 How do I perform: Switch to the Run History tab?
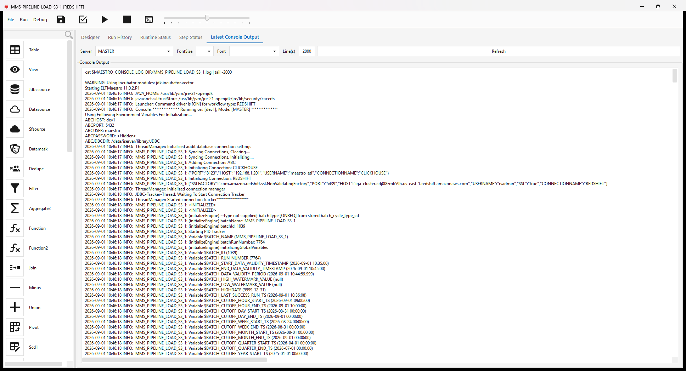tap(120, 38)
